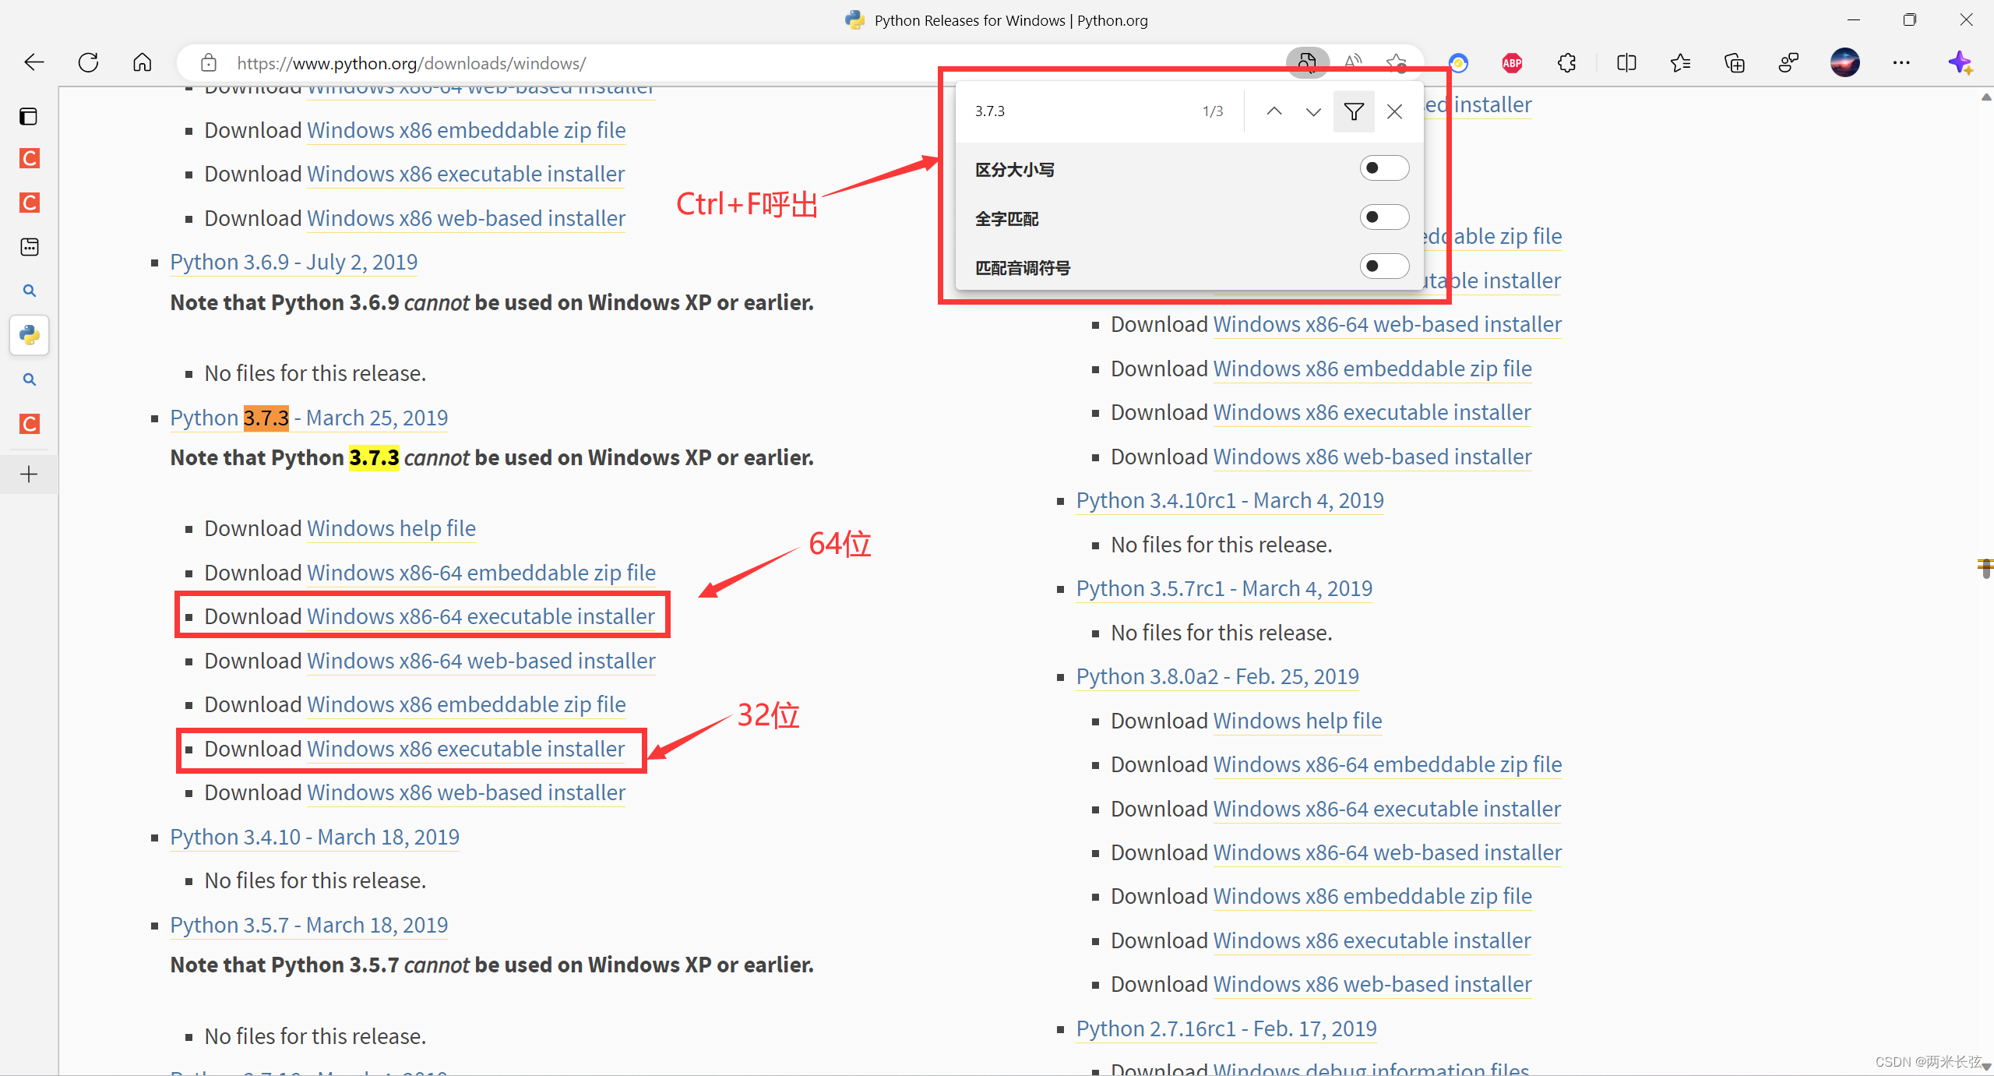
Task: Open Python 3.7.3 - March 25, 2019 link
Action: (x=309, y=418)
